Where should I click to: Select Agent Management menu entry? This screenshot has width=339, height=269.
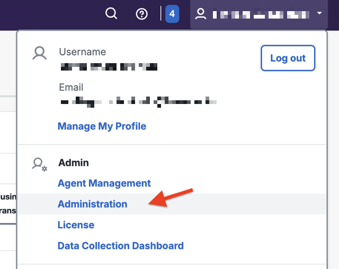pyautogui.click(x=104, y=183)
